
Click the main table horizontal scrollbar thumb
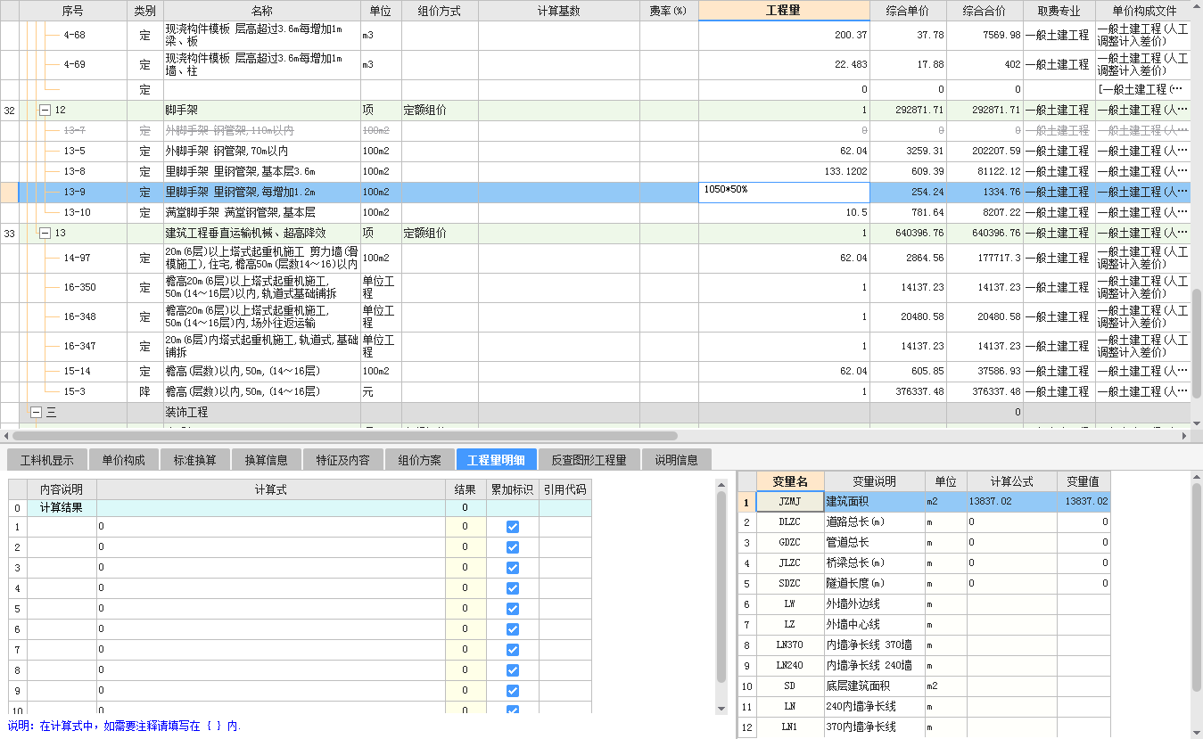click(343, 436)
